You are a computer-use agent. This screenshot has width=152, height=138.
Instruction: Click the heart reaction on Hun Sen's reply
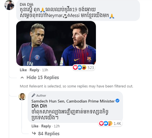[x=101, y=123]
